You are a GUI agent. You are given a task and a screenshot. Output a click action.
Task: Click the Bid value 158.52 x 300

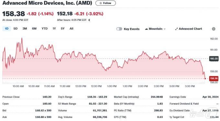pyautogui.click(x=43, y=110)
